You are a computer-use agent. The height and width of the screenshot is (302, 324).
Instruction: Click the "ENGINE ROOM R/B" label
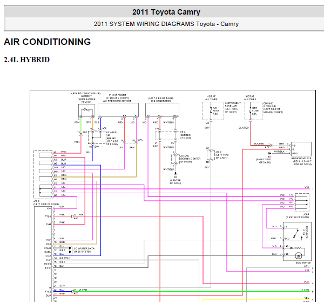pos(269,104)
